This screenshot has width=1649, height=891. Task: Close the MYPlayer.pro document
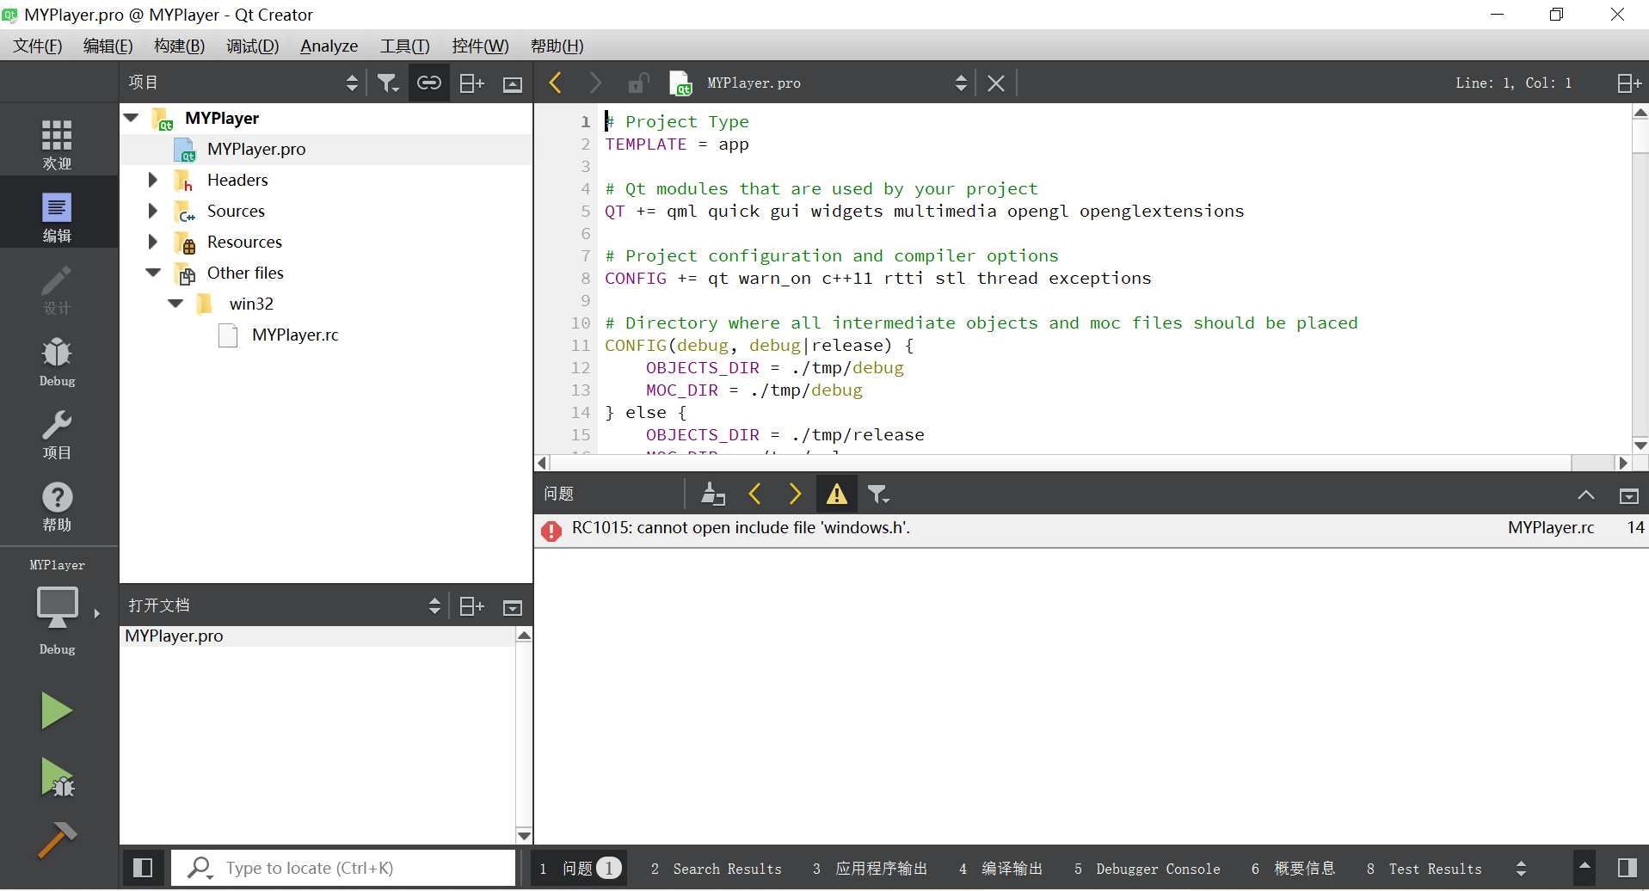[996, 83]
